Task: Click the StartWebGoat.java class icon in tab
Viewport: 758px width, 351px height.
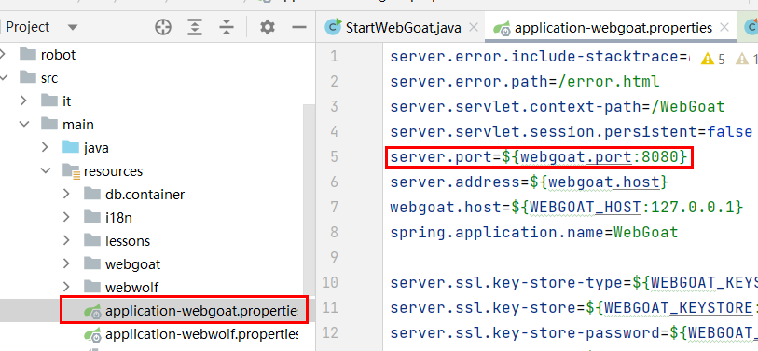Action: [333, 28]
